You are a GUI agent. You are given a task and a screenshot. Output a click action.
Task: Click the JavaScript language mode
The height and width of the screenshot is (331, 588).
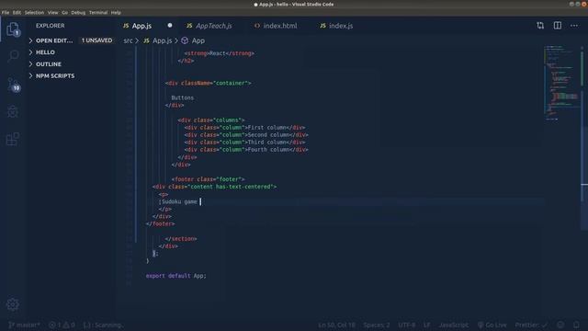coord(453,325)
